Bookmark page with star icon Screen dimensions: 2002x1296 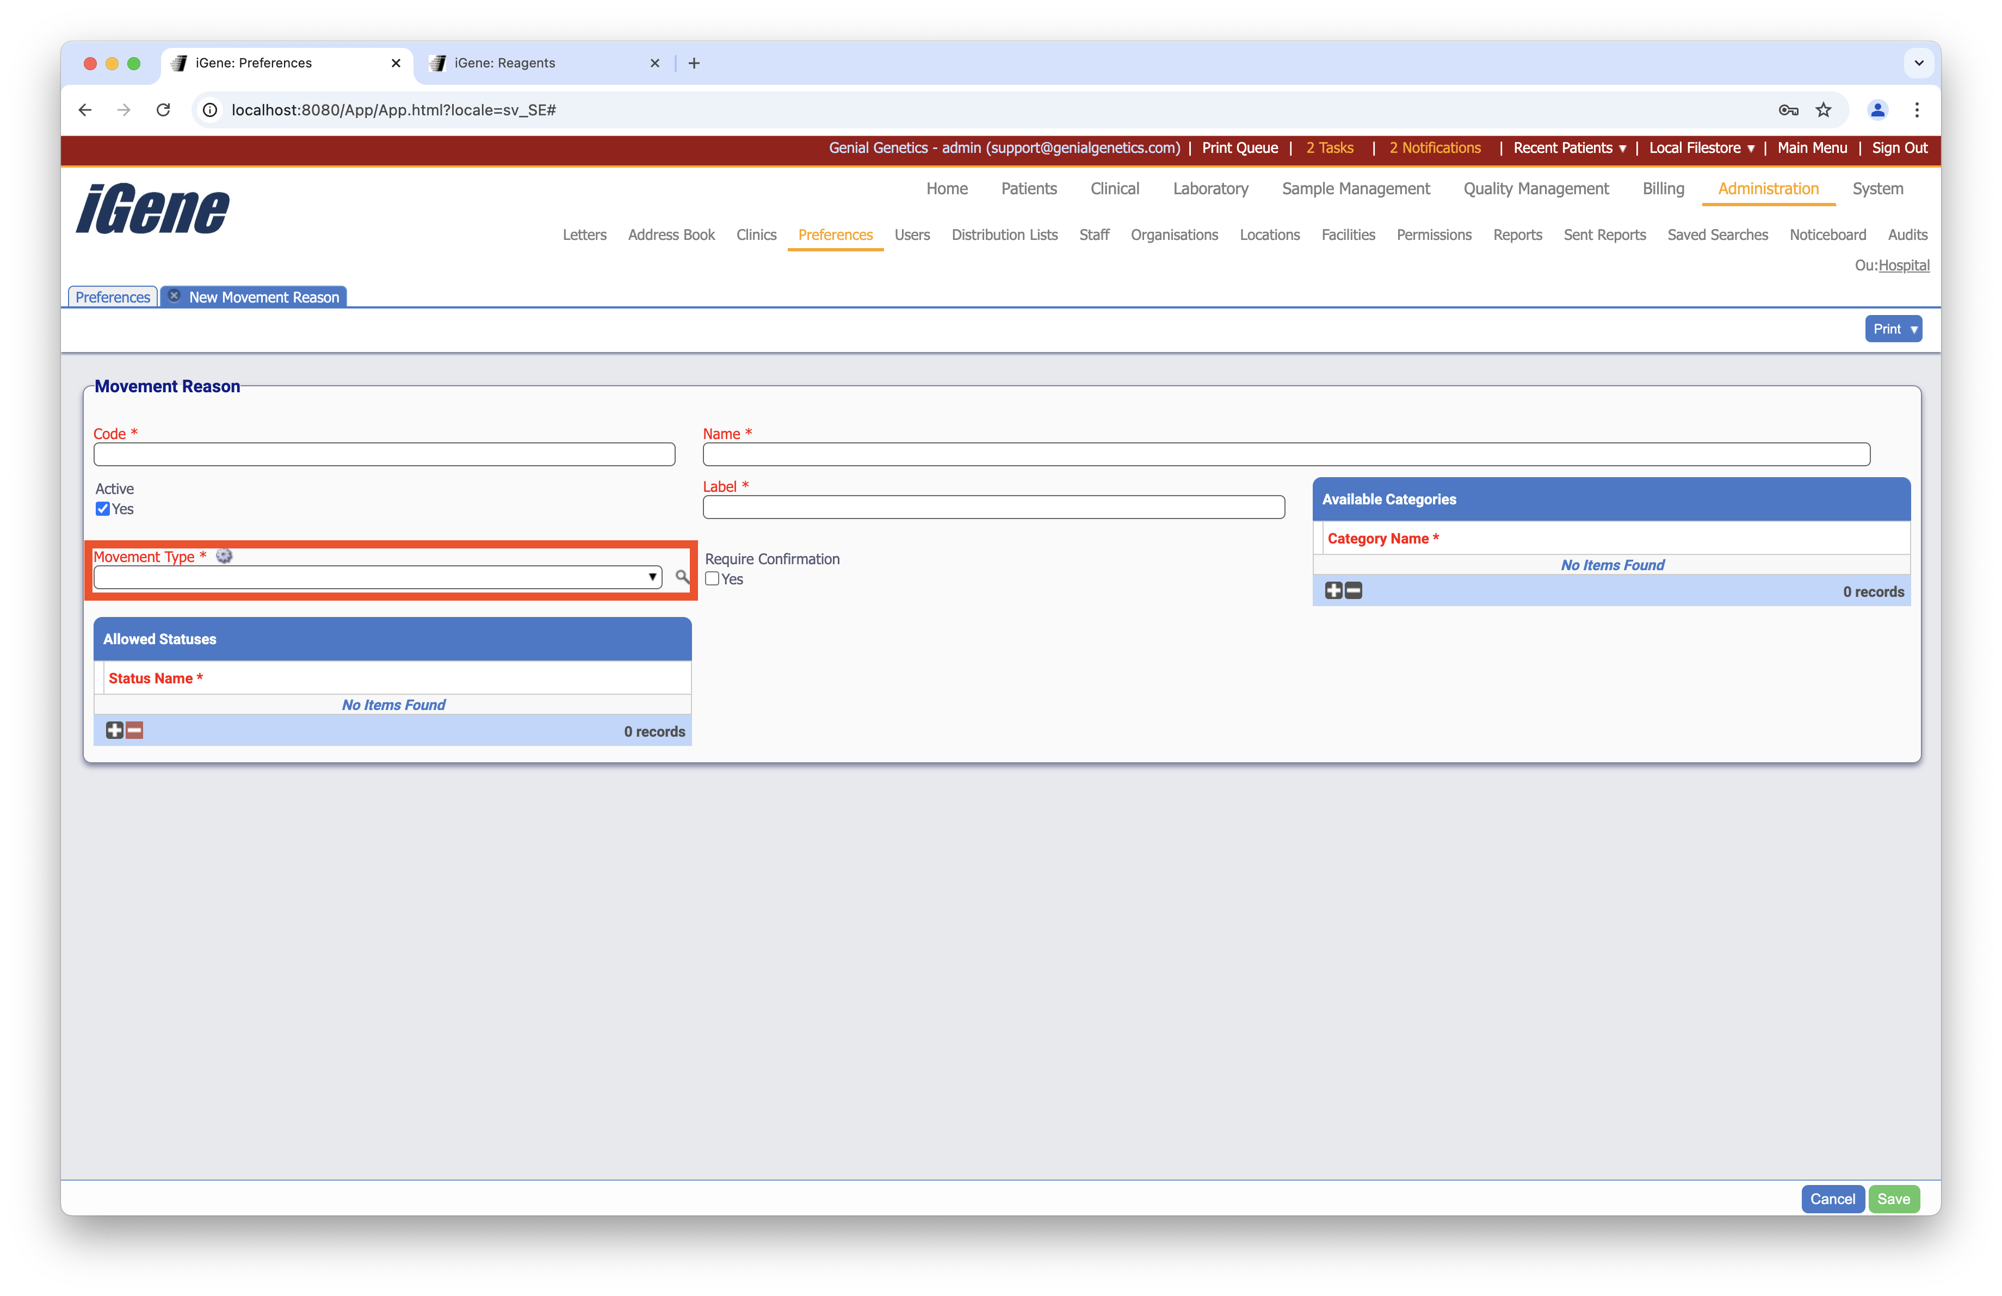click(1823, 110)
